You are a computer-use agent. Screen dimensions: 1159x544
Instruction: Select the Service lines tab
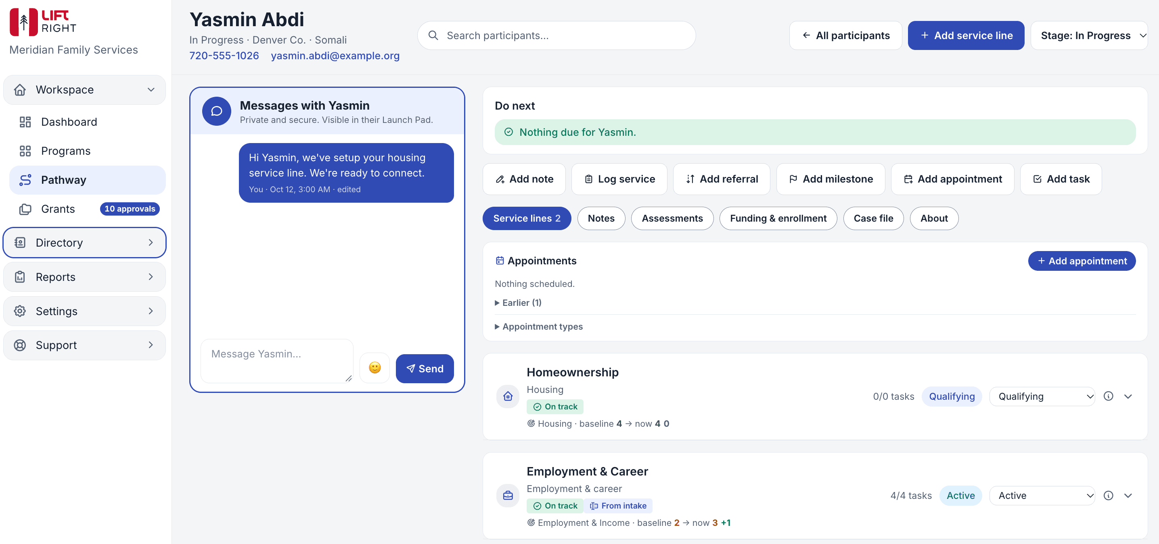point(526,218)
